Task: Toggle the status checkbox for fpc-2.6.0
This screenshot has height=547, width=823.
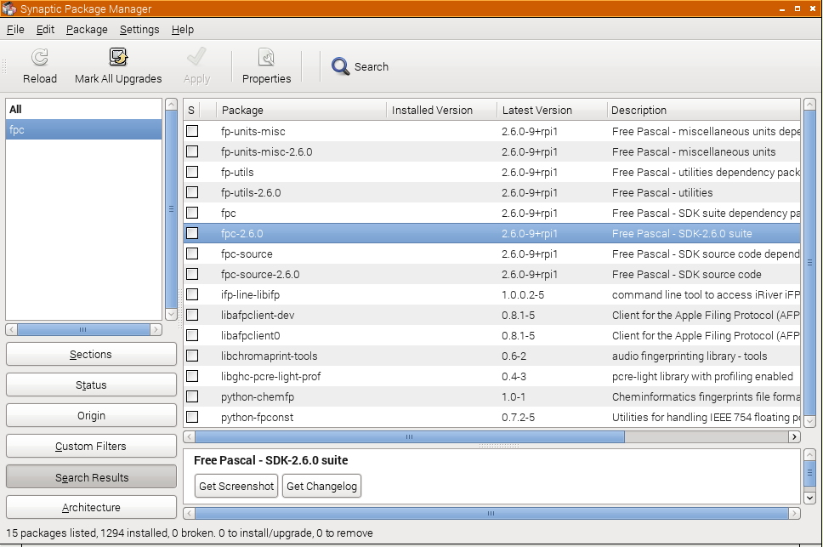Action: (x=192, y=233)
